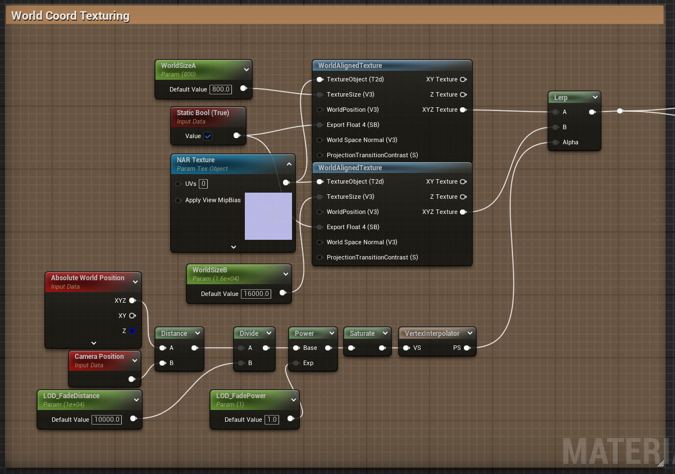
Task: Edit NAR Texture UVs value field
Action: 203,184
